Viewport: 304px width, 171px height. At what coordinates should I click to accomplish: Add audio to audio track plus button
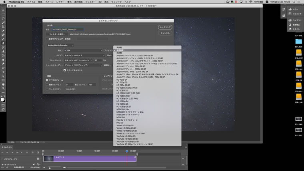tap(183, 164)
